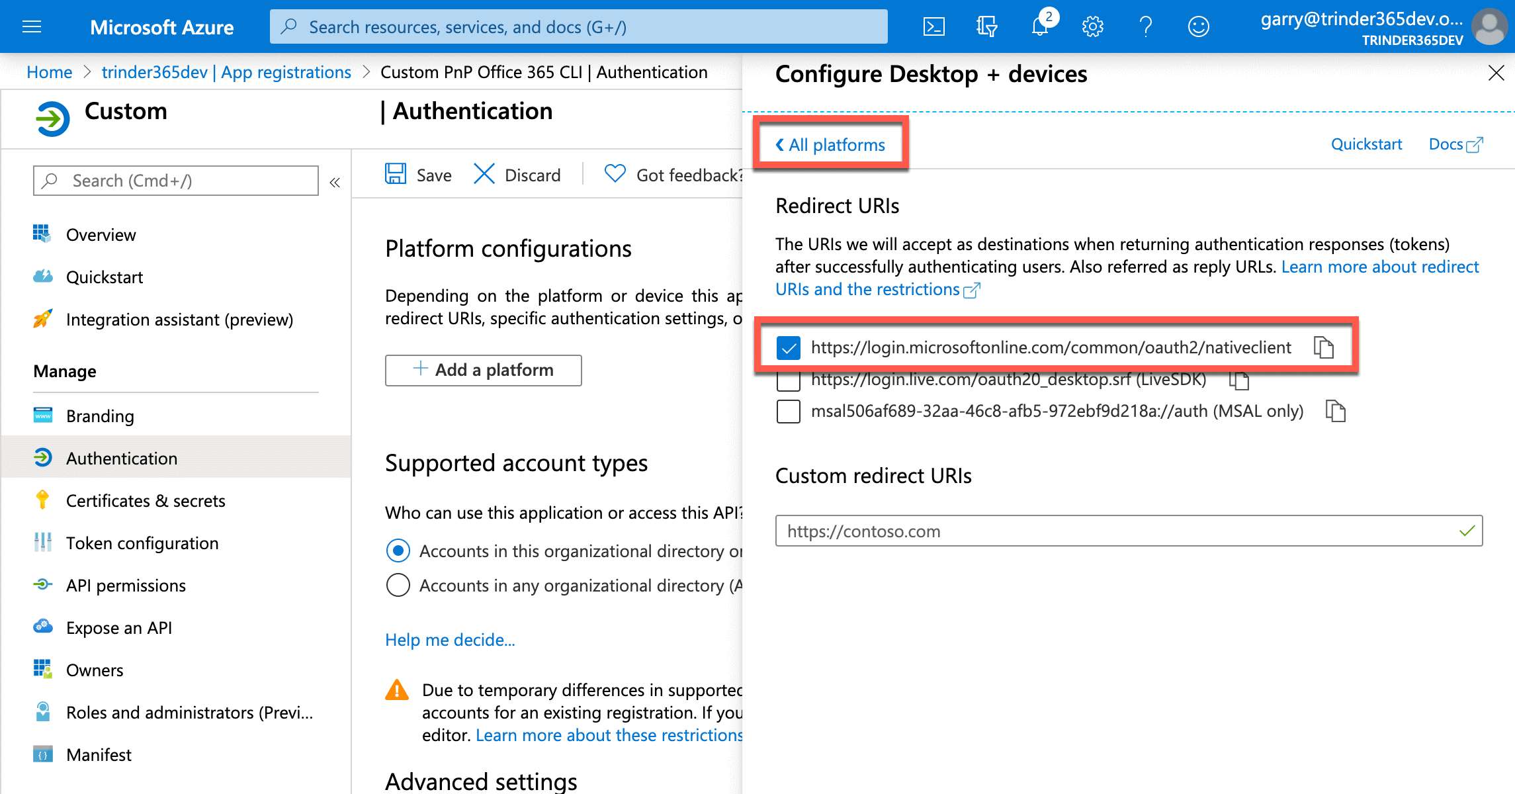Open notifications bell icon
The image size is (1515, 794).
click(1040, 26)
